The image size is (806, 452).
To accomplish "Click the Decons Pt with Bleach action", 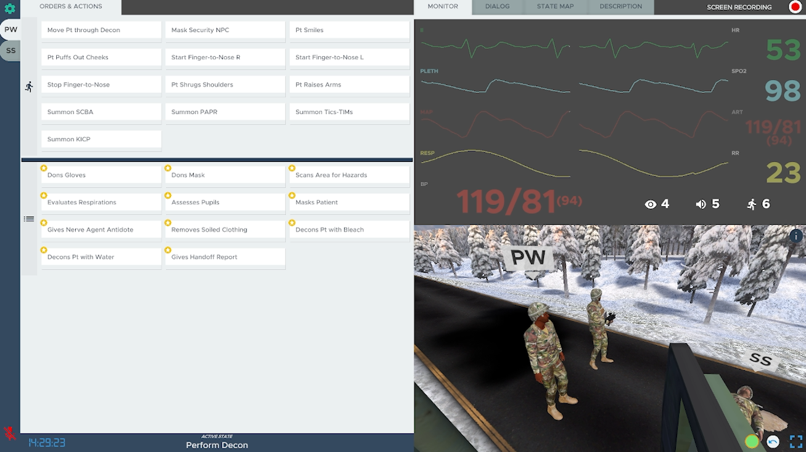I will coord(349,230).
